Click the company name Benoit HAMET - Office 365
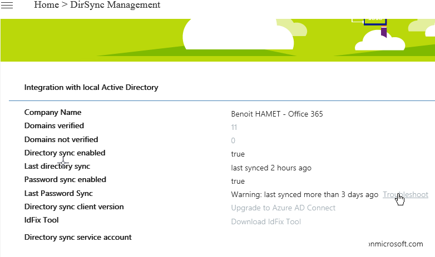 (x=276, y=114)
